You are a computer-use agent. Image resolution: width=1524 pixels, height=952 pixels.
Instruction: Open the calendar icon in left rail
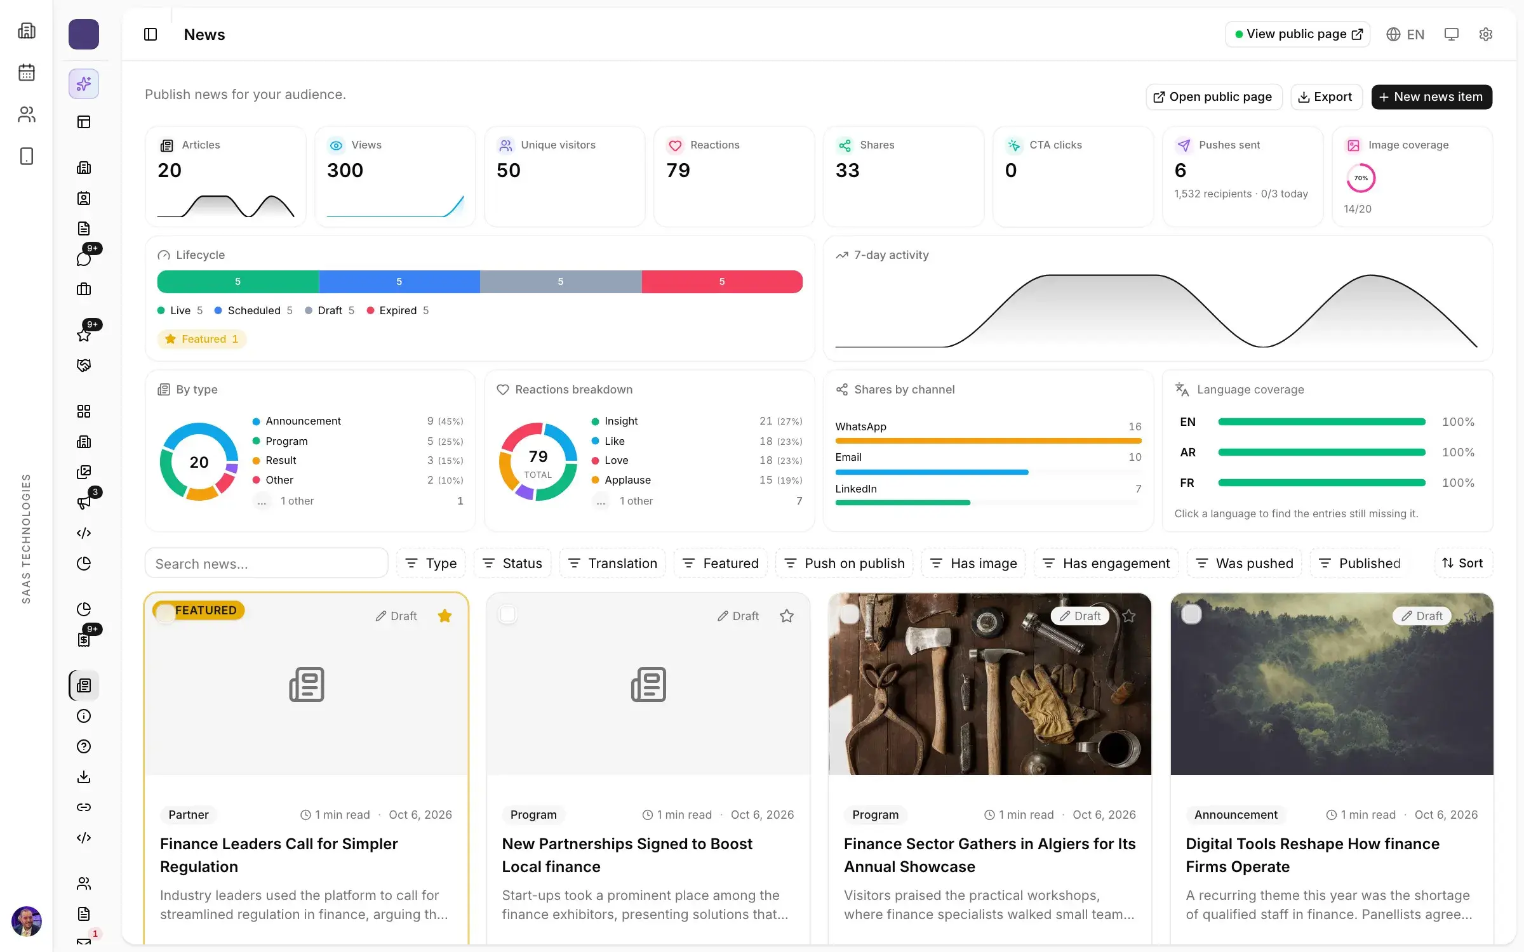click(x=27, y=72)
